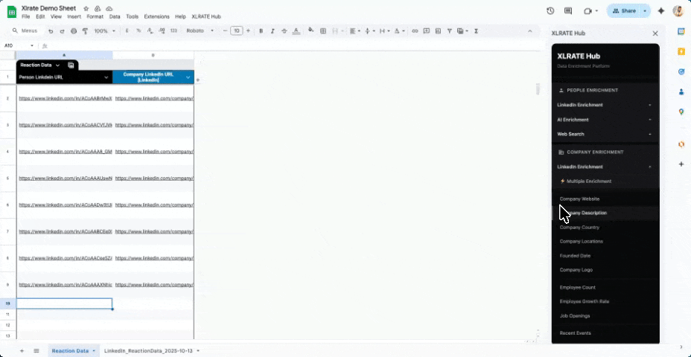Open the Data menu
This screenshot has width=691, height=357.
point(115,16)
